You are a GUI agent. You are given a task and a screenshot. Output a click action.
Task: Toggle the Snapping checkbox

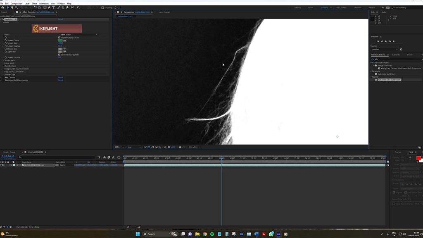[x=102, y=7]
